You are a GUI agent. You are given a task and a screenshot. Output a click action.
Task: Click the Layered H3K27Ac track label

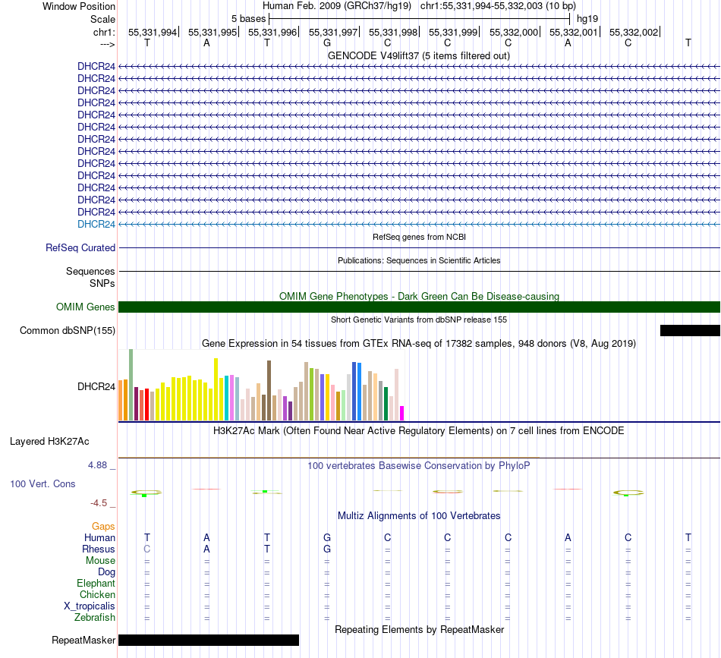click(x=49, y=442)
